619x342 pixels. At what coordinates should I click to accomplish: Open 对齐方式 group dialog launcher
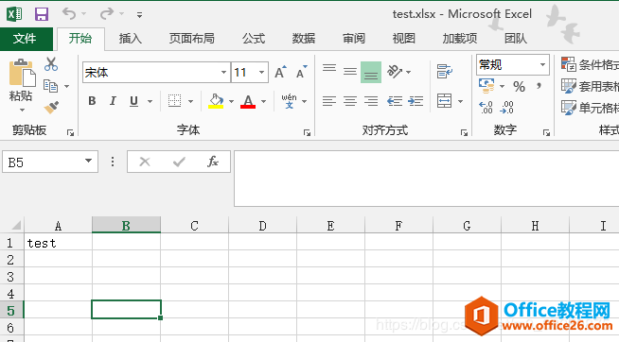(x=464, y=133)
